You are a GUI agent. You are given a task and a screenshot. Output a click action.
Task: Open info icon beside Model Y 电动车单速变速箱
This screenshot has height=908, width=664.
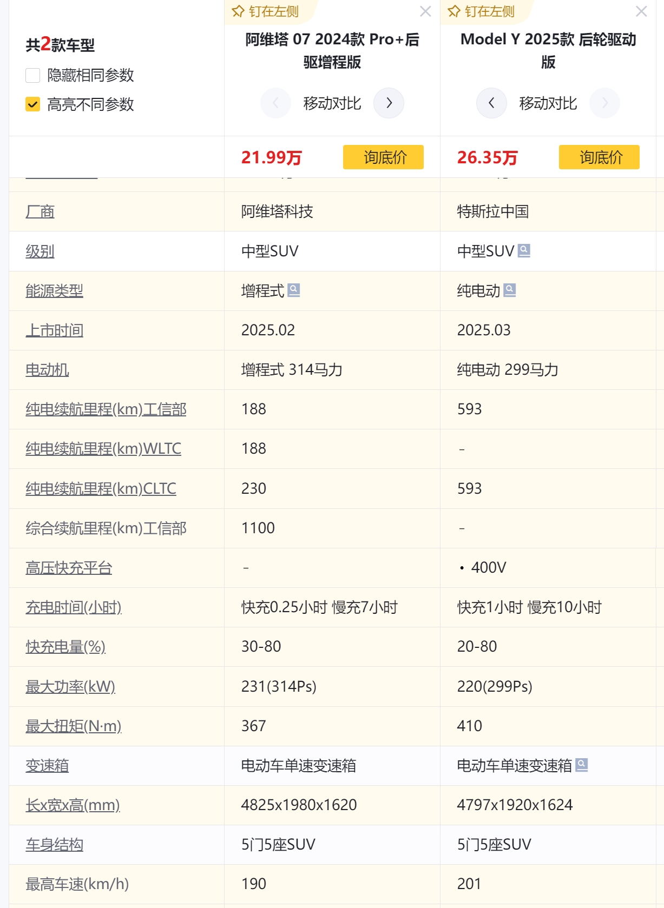[x=582, y=765]
